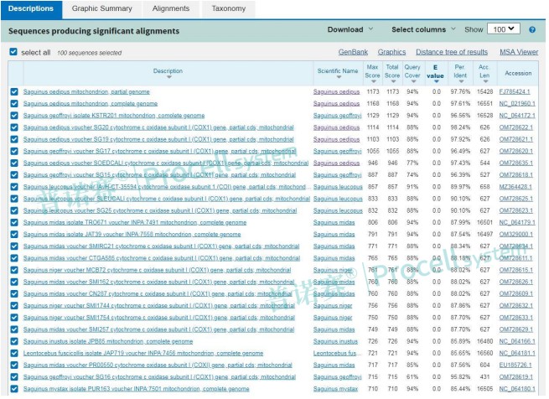Open Saguinus niger voucher MCB72 description
This screenshot has height=399, width=549.
(157, 270)
